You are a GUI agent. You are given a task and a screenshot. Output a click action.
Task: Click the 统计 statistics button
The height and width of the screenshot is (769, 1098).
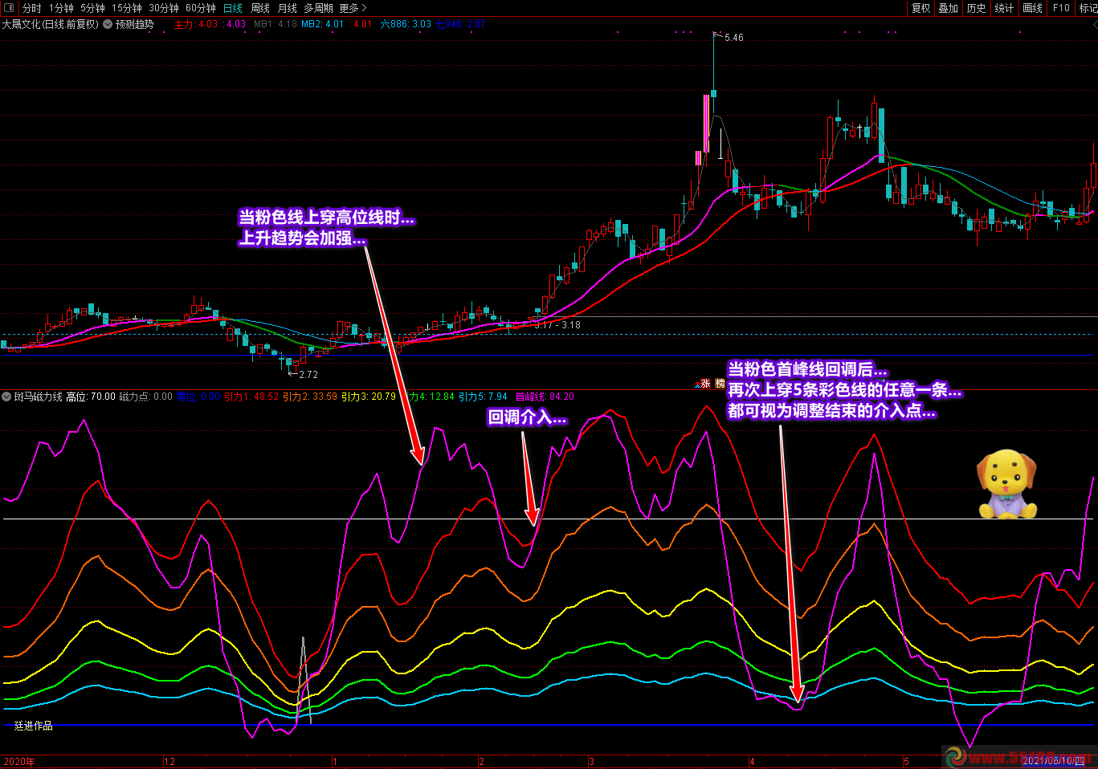pos(1004,8)
